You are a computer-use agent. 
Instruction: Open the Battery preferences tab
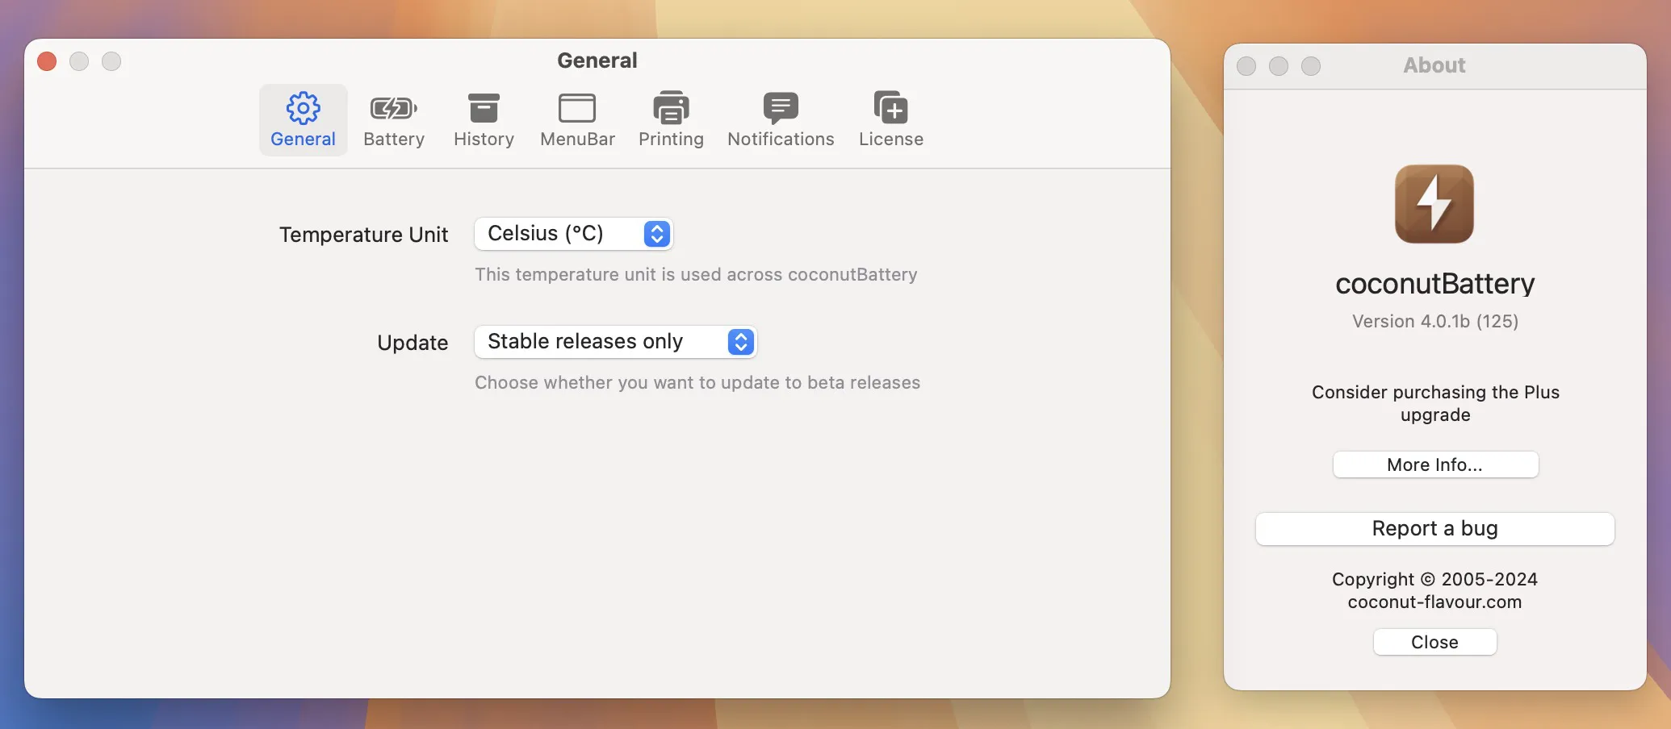pyautogui.click(x=394, y=119)
